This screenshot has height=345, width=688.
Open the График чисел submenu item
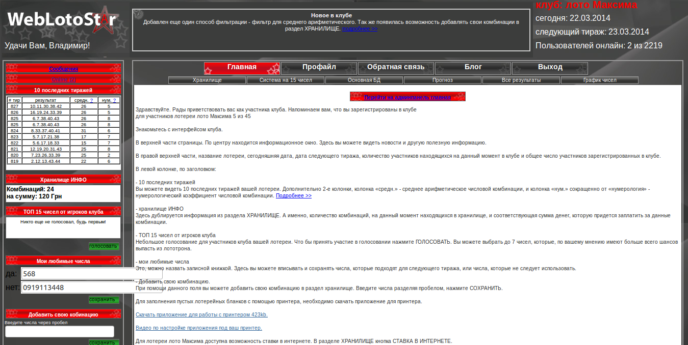(600, 80)
